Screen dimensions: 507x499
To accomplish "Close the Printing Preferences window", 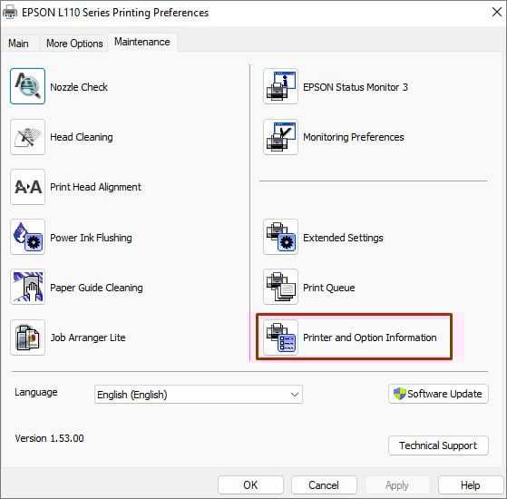I will click(497, 13).
